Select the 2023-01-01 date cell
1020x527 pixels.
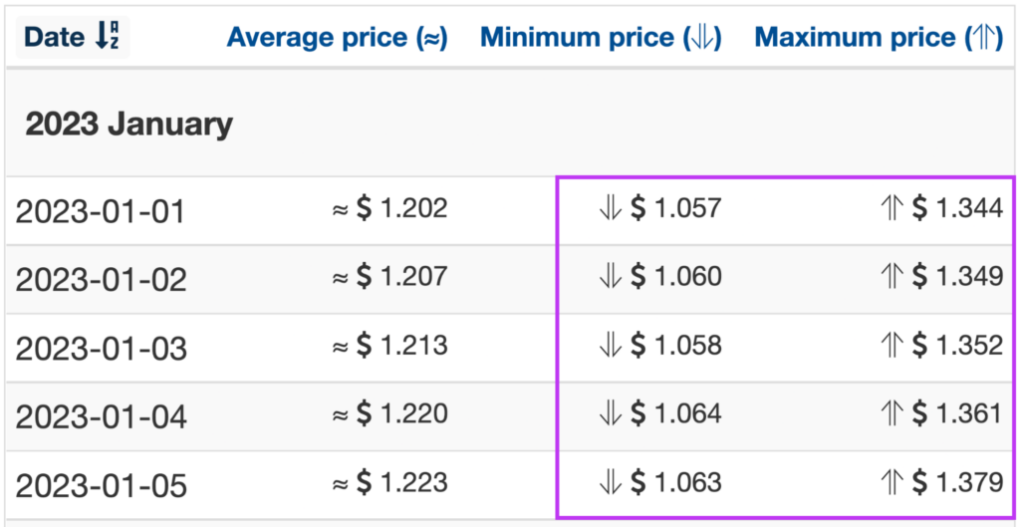coord(101,211)
